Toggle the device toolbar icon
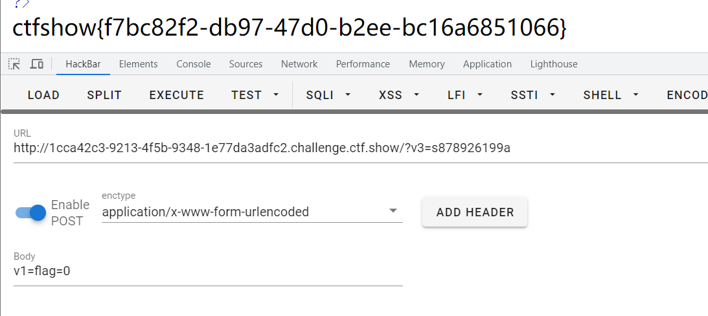The width and height of the screenshot is (708, 316). pyautogui.click(x=37, y=64)
